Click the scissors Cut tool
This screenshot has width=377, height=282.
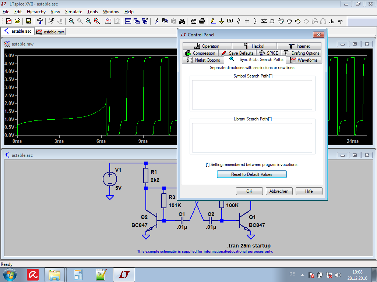pos(156,21)
